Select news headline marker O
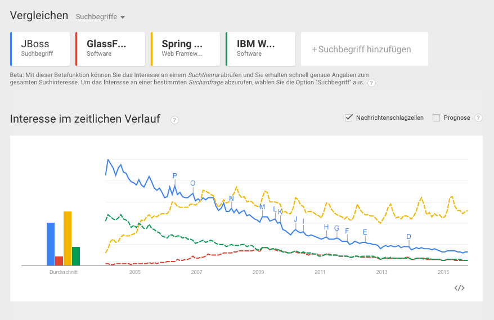This screenshot has width=494, height=320. pyautogui.click(x=192, y=183)
